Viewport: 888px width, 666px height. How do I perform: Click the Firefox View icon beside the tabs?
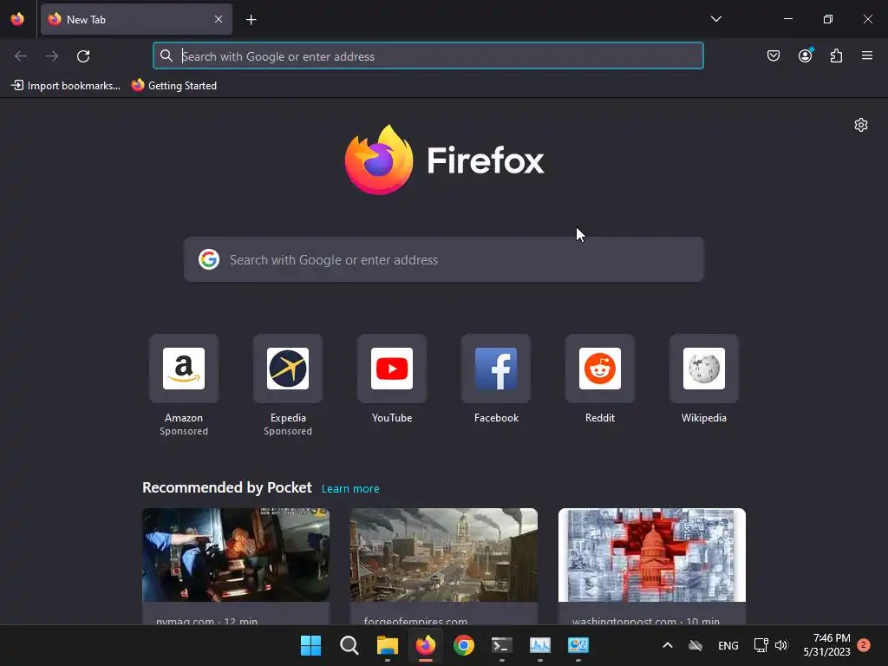17,19
